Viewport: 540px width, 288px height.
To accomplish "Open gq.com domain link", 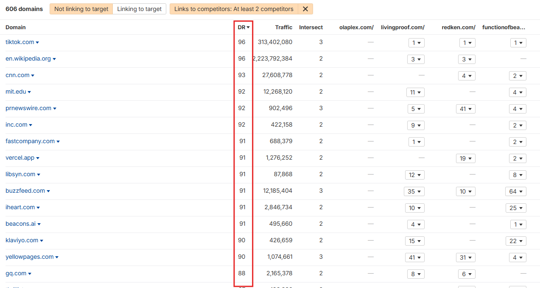I will [x=16, y=273].
